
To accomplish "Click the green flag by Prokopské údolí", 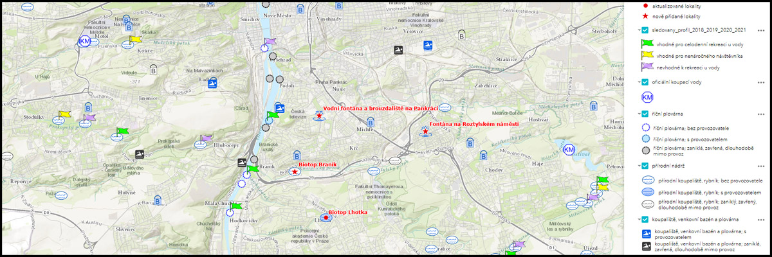I will pos(121,133).
